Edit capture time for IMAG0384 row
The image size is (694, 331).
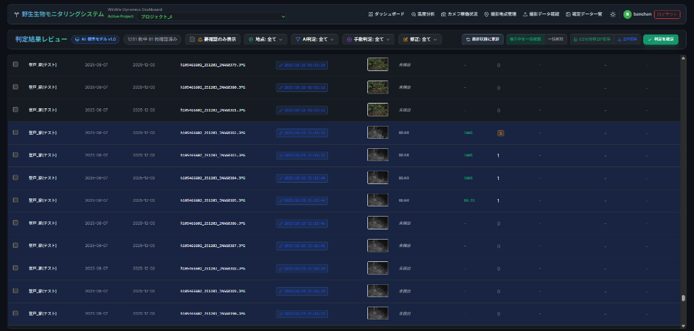(302, 178)
